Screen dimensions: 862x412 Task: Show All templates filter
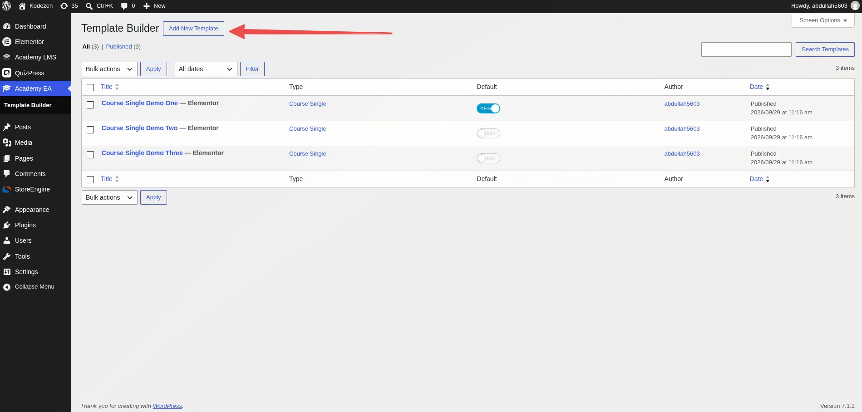(x=86, y=47)
